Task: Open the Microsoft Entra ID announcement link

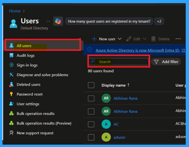Action: (x=138, y=50)
